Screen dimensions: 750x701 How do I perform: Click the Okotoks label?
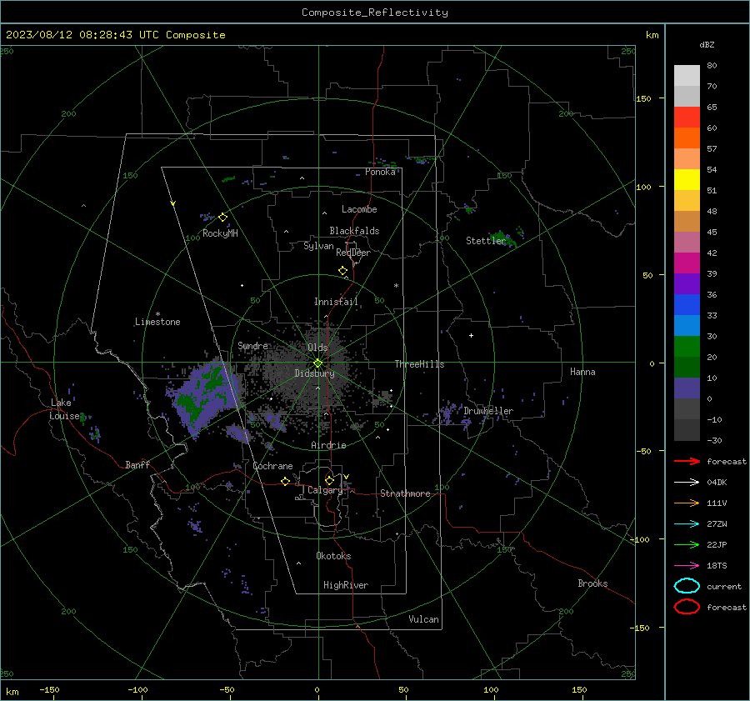[333, 556]
